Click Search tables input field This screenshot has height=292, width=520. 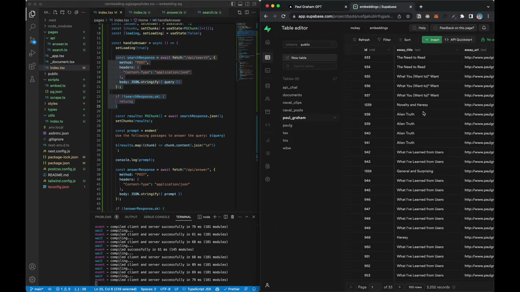point(310,66)
